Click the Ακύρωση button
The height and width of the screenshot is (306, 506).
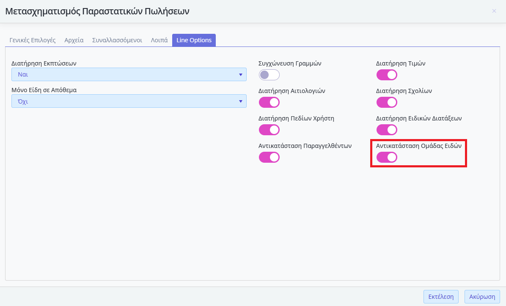tap(482, 297)
